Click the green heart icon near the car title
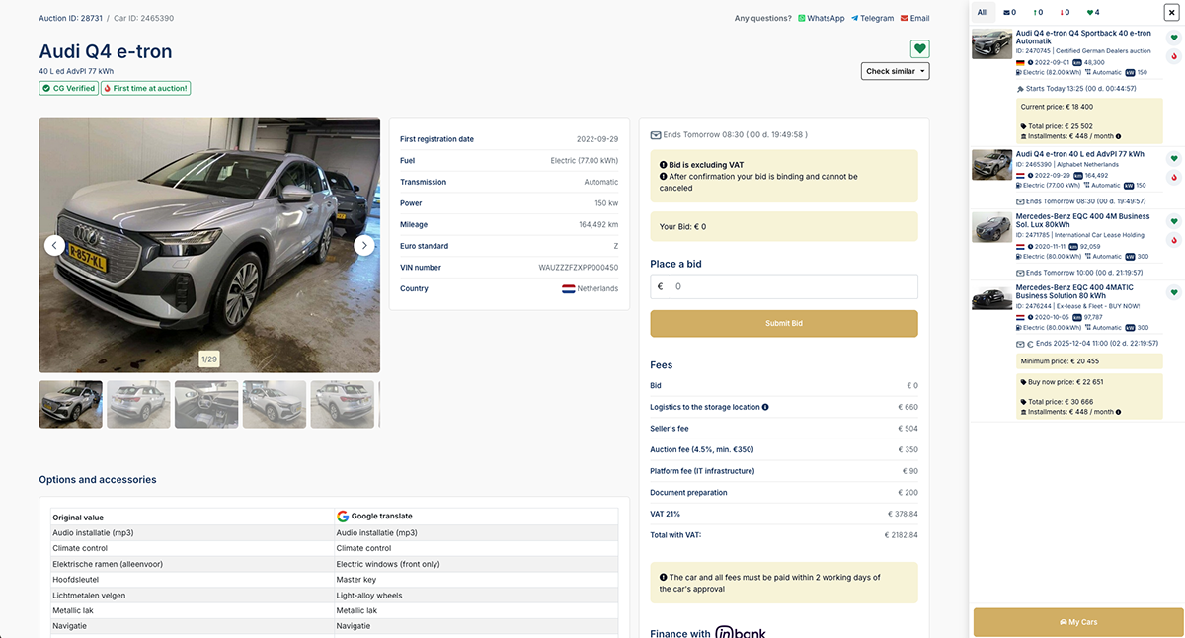This screenshot has width=1185, height=638. [919, 48]
